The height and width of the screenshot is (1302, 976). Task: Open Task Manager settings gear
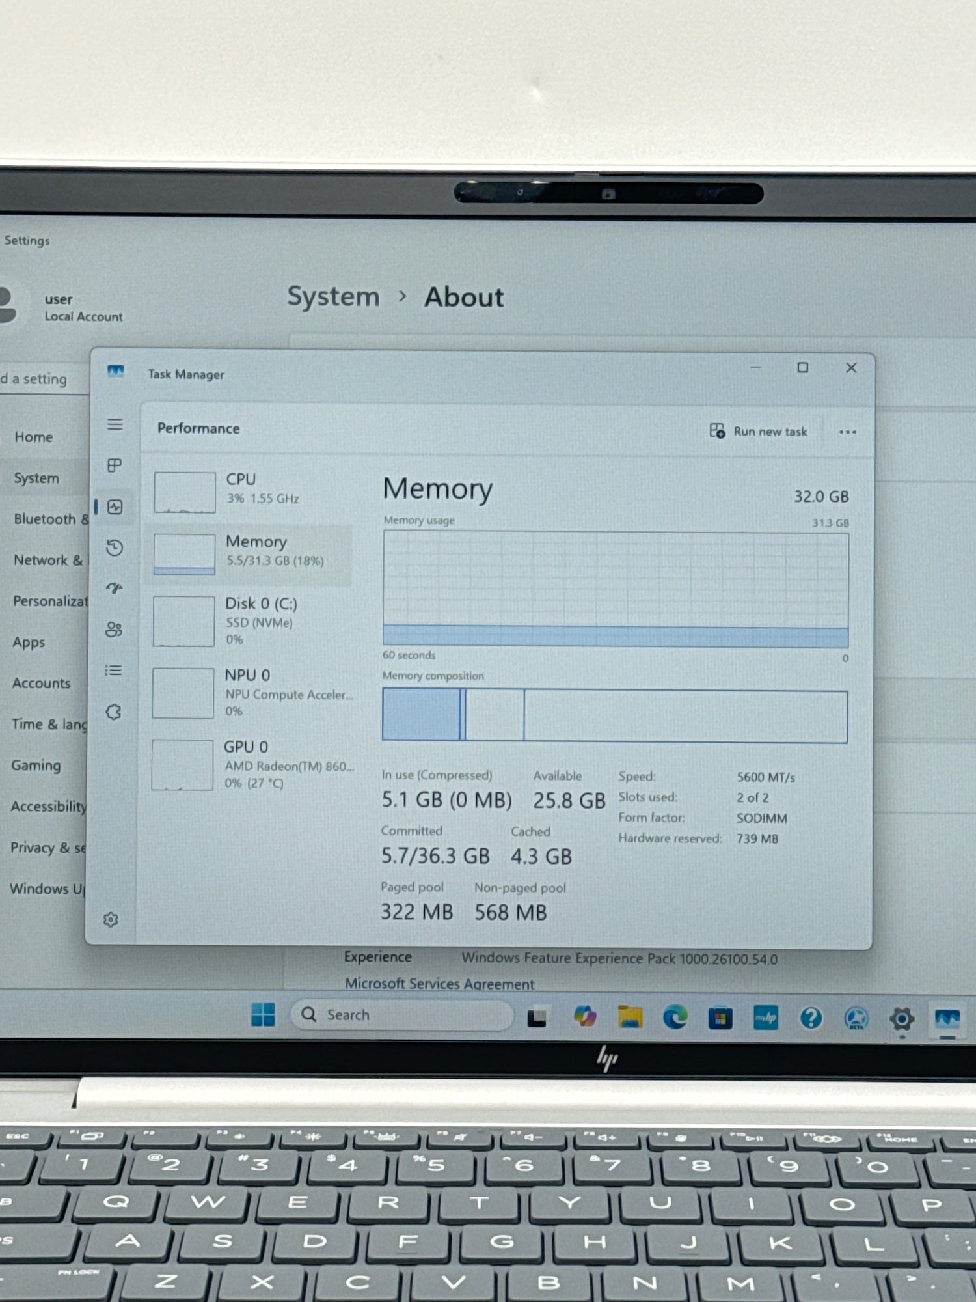(x=111, y=919)
